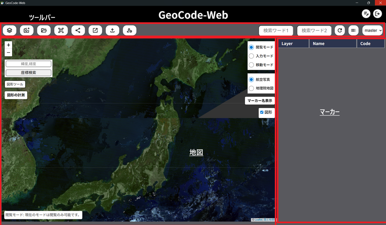386x225 pixels.
Task: Click the open-in-new-window icon
Action: click(95, 30)
